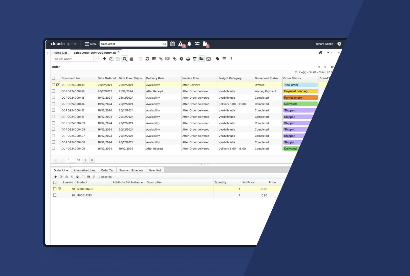Go to next page of orders
Image resolution: width=410 pixels, height=276 pixels.
85,160
